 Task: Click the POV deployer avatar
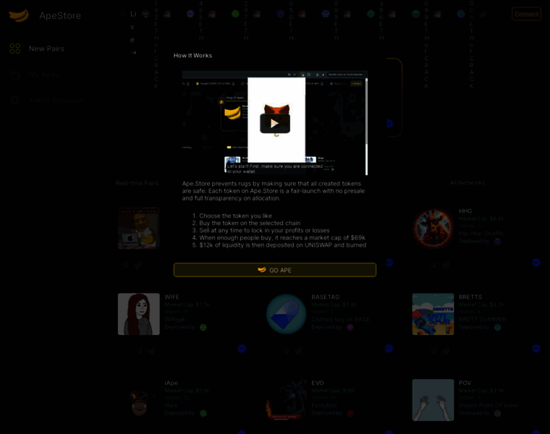click(497, 413)
